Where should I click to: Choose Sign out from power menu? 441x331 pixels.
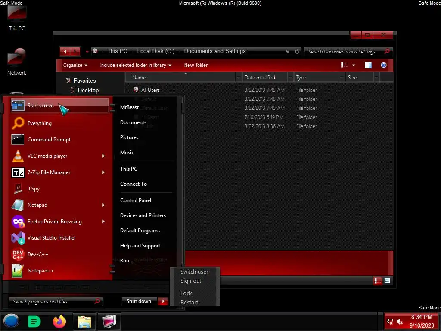191,281
